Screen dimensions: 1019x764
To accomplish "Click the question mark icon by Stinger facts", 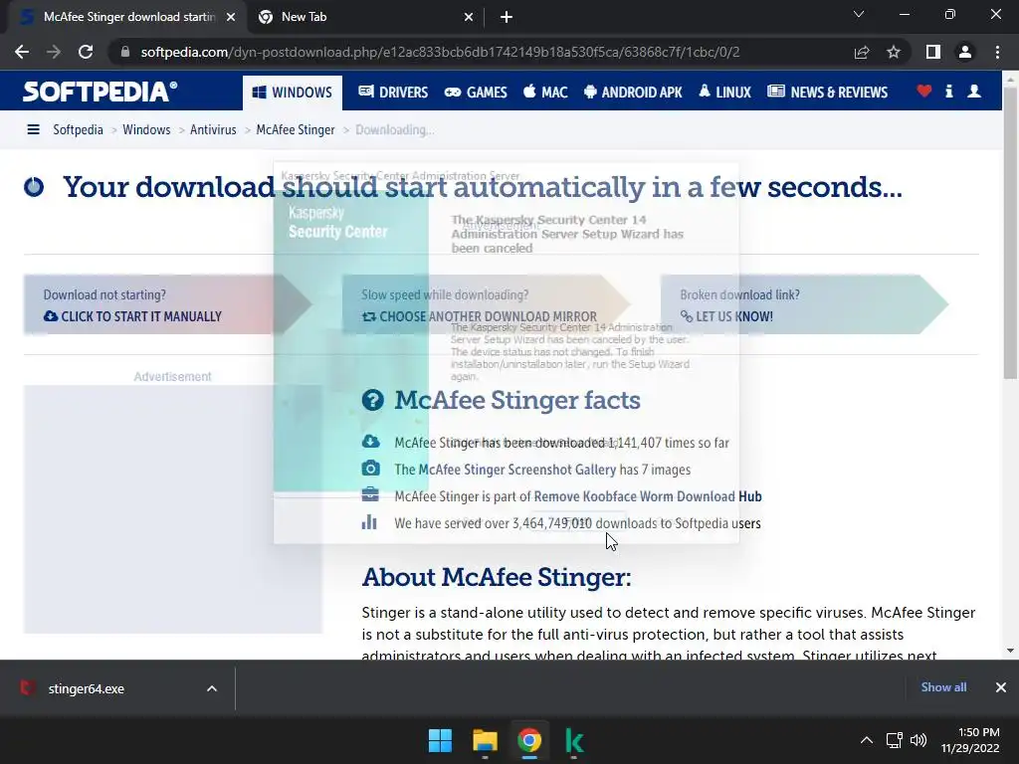I will click(372, 400).
